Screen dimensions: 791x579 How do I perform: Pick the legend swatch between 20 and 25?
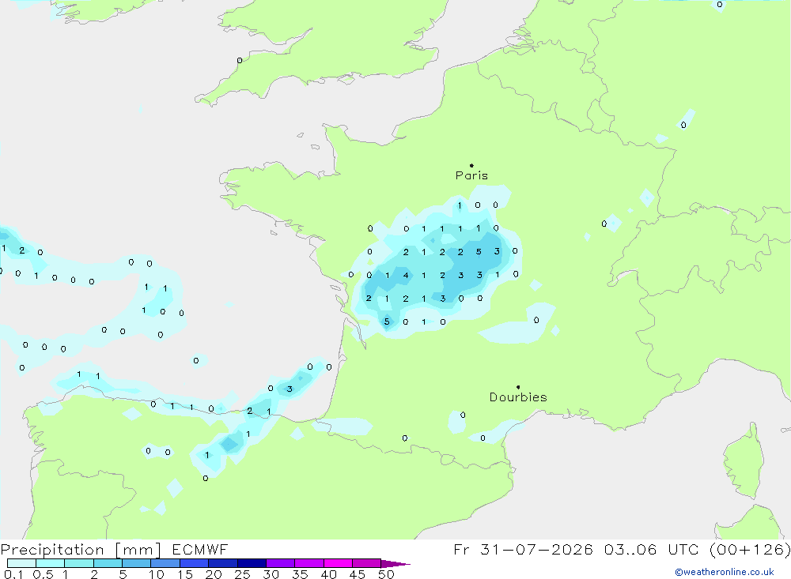tap(223, 563)
